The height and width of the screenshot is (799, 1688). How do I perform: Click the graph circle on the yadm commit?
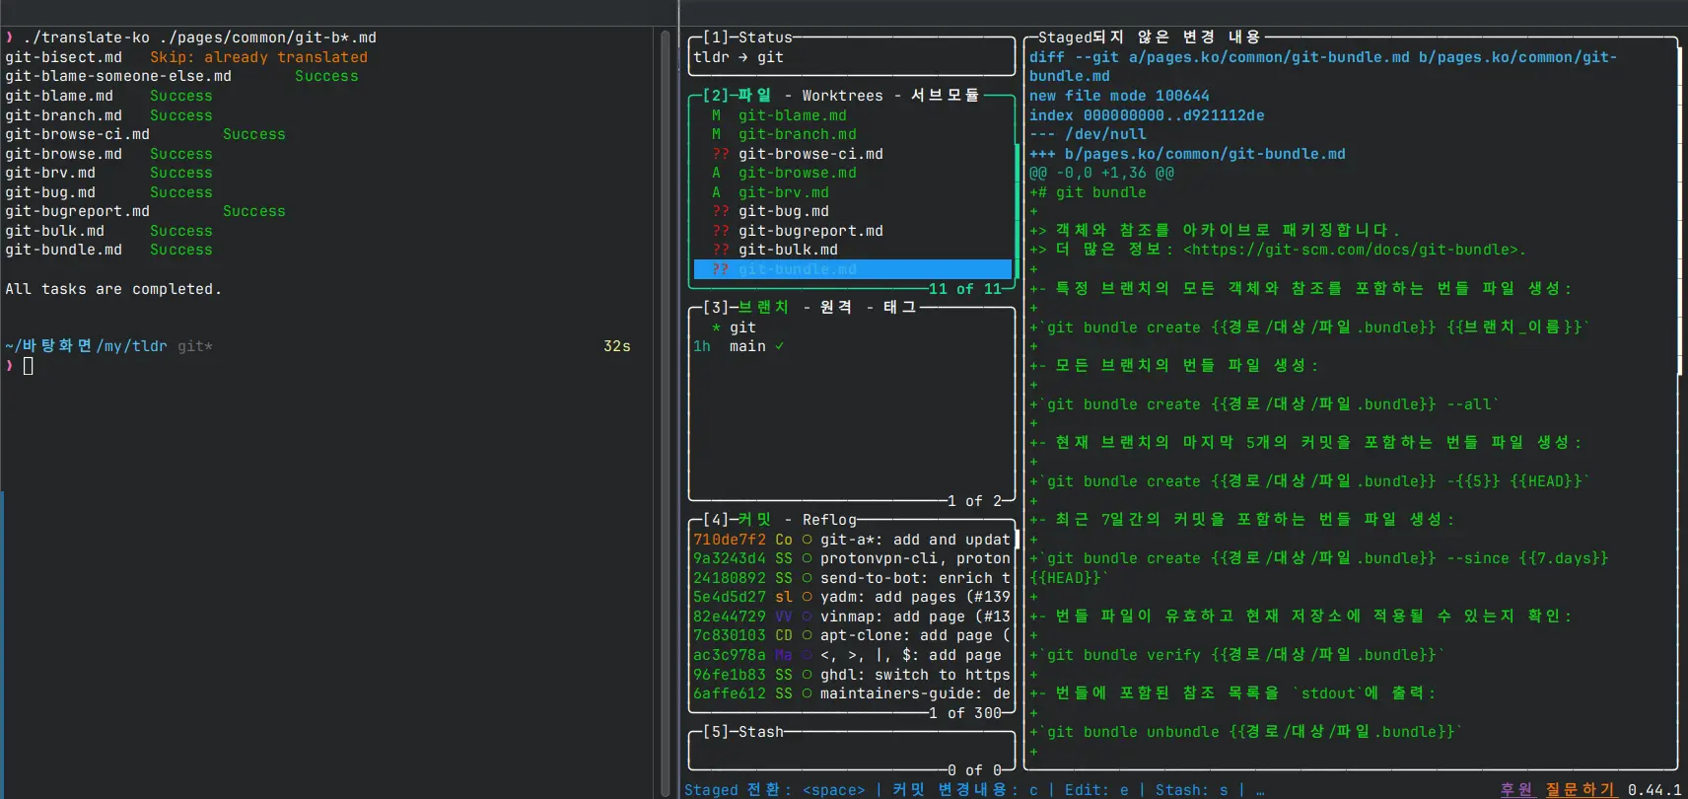tap(807, 597)
